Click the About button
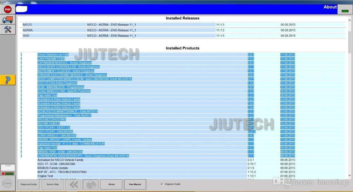 tap(111, 184)
